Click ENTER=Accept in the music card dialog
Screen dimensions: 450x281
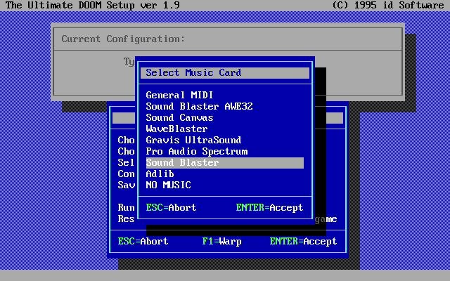click(x=269, y=207)
